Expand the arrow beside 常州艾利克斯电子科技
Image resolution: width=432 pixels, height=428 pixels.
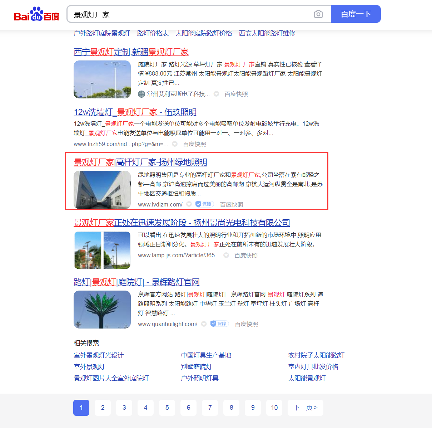click(217, 94)
